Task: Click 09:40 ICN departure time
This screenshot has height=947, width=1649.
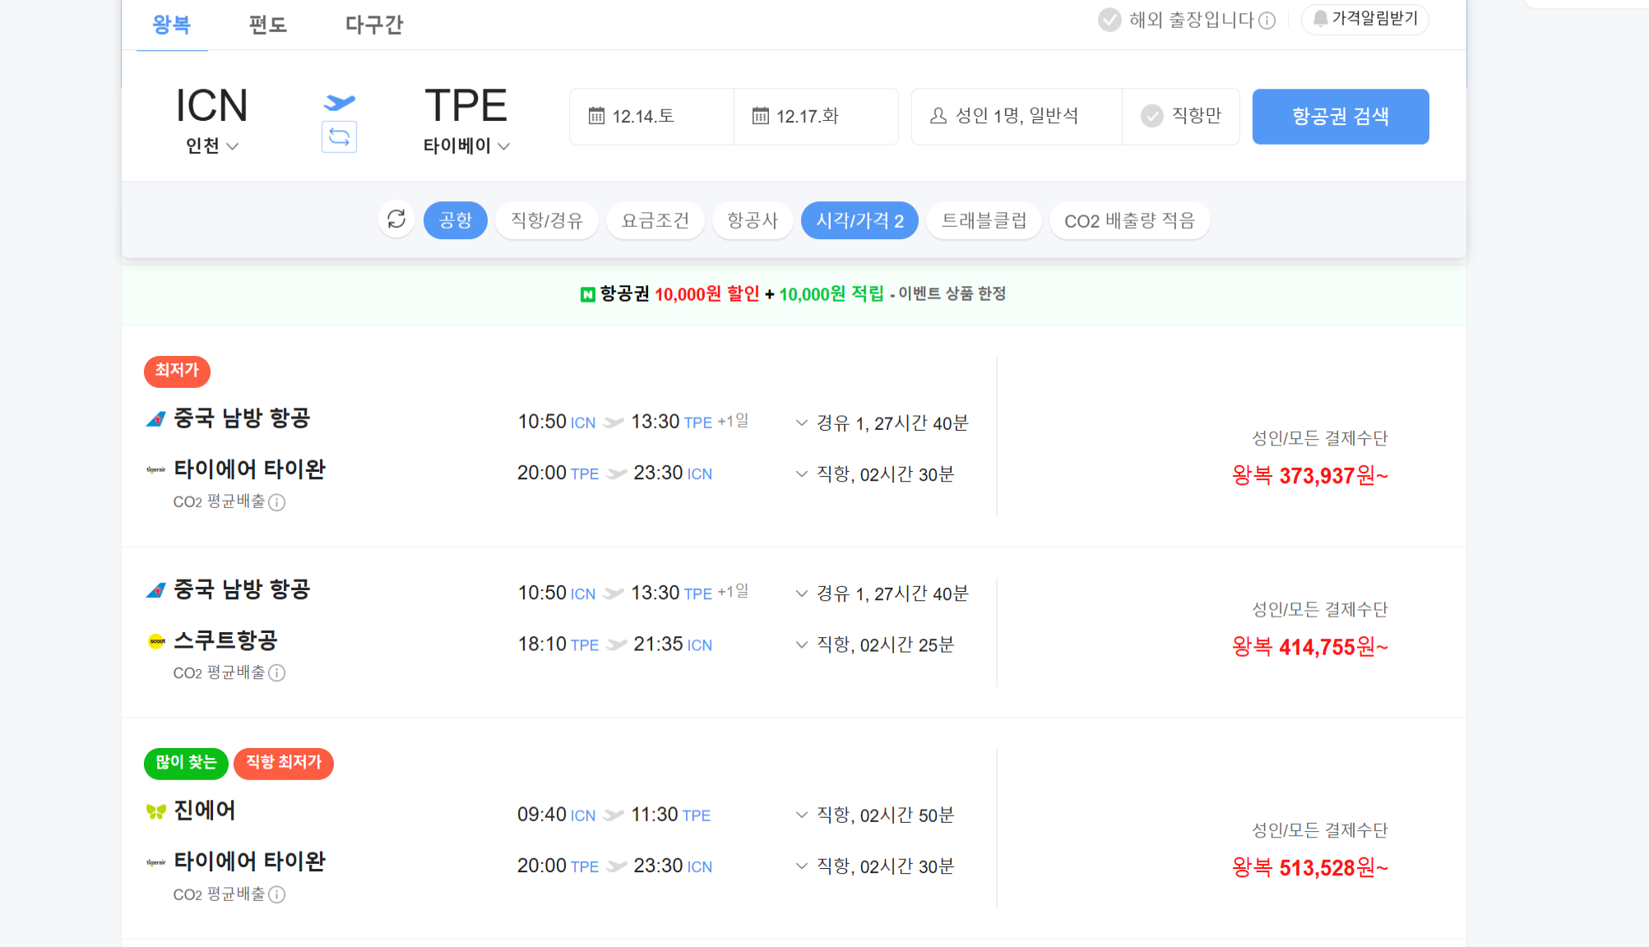Action: click(x=556, y=815)
